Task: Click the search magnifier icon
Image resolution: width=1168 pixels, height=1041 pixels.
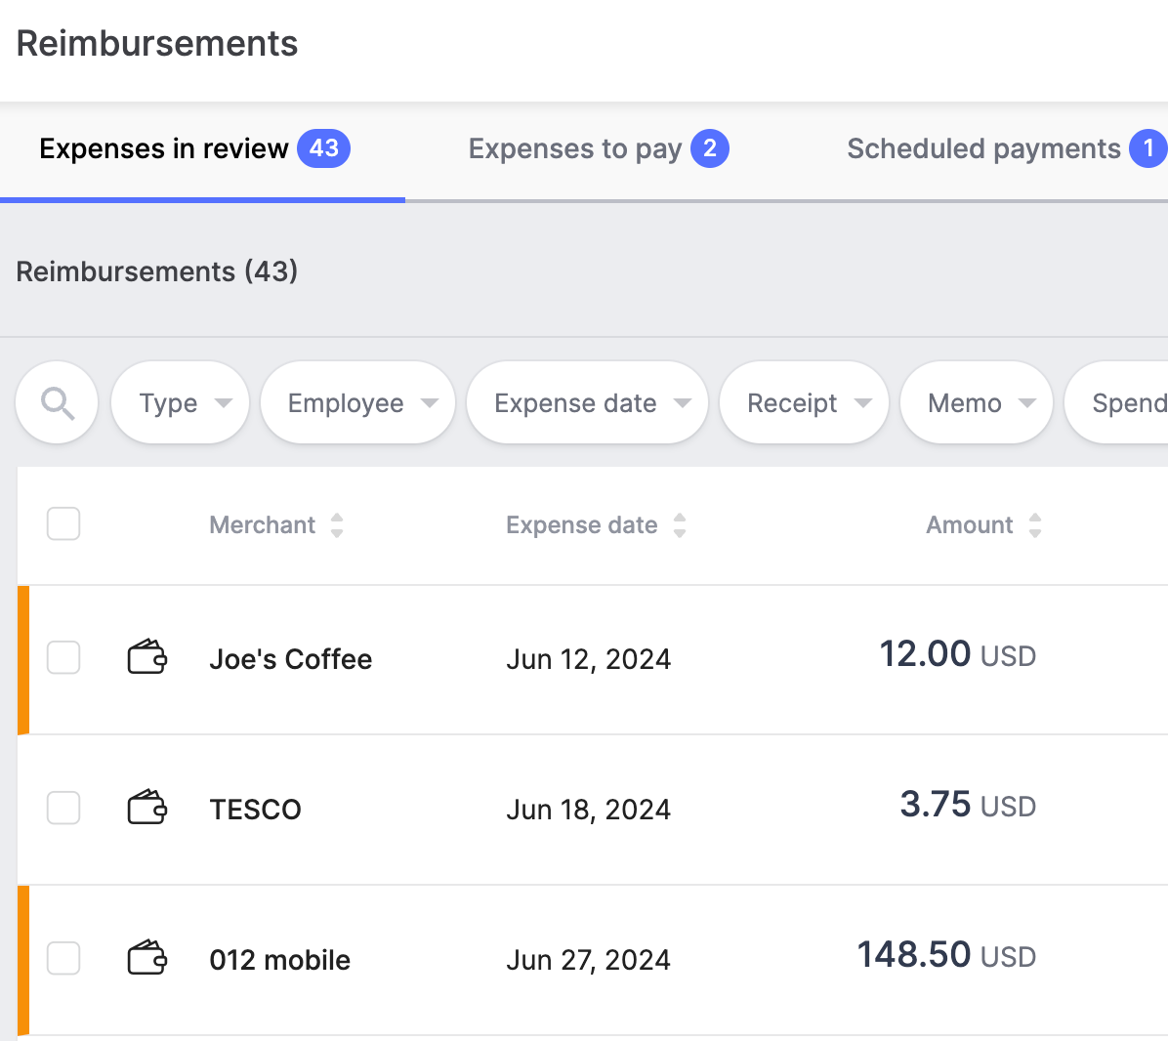Action: pos(58,403)
